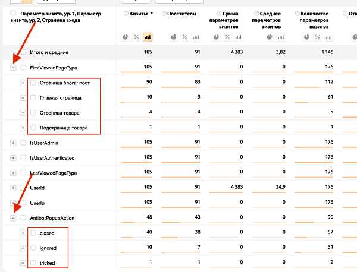This screenshot has width=357, height=272.
Task: Collapse the AntibotPopupAction row
Action: click(x=13, y=218)
